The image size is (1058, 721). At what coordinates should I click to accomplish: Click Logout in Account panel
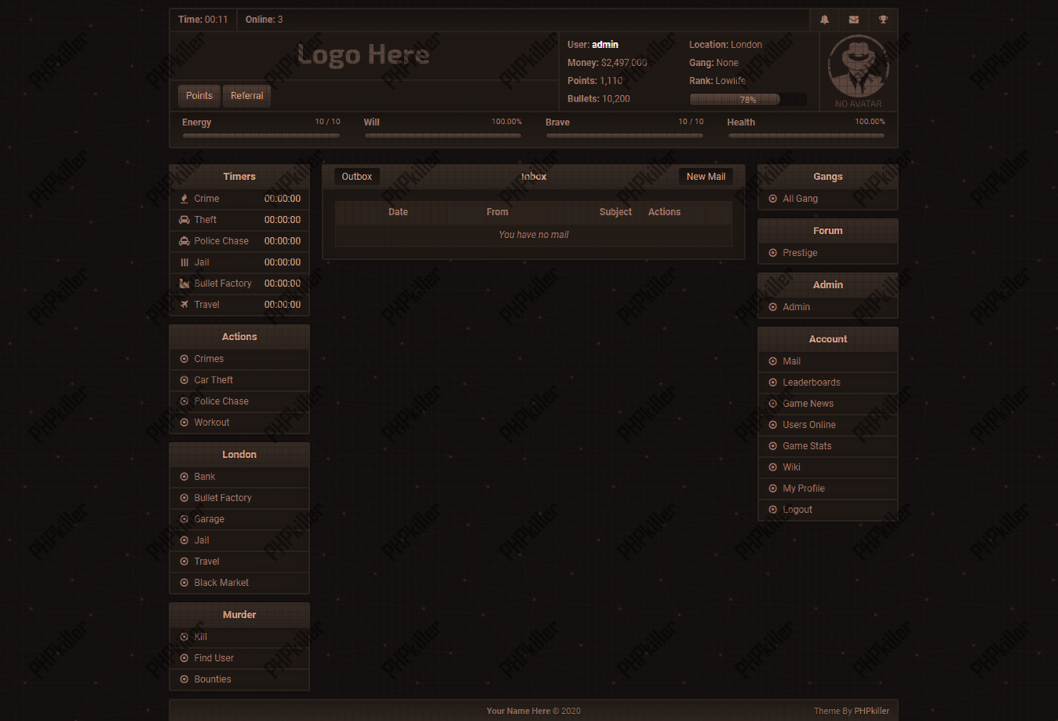(x=797, y=510)
